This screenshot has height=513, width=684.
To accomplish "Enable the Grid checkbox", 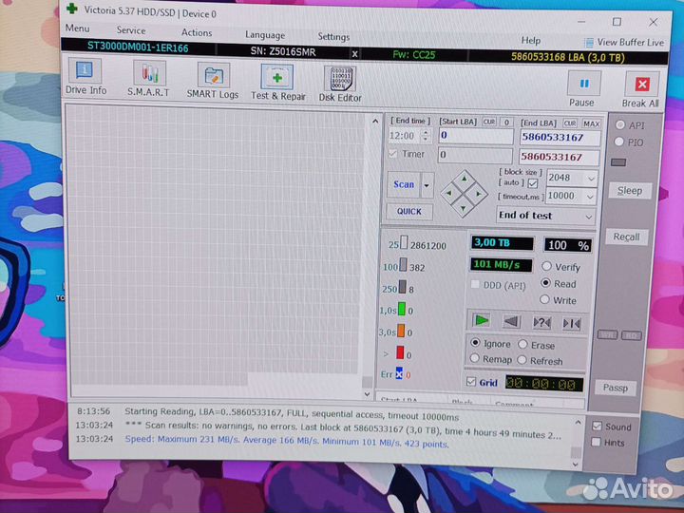I will click(x=472, y=382).
